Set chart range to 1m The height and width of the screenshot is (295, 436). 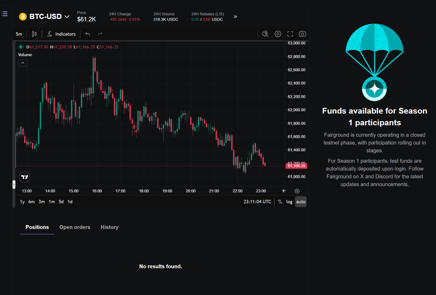(x=52, y=202)
